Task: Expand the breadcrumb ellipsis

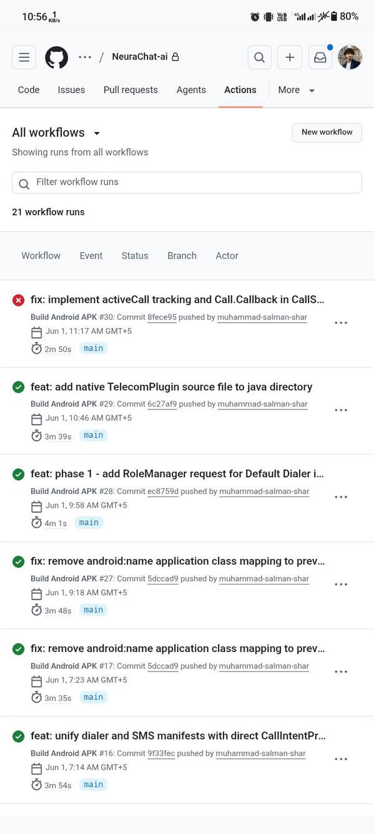Action: pyautogui.click(x=85, y=57)
